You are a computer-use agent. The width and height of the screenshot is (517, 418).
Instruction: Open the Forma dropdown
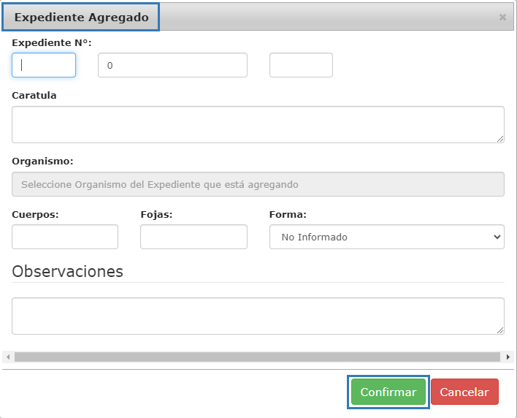pos(386,237)
